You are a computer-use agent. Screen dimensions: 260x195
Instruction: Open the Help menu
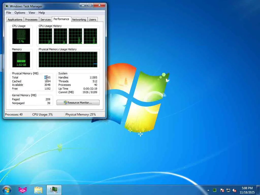click(x=42, y=13)
